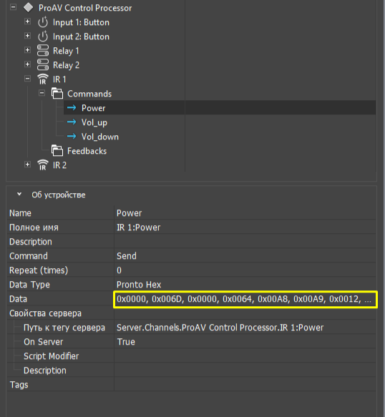Collapse the IR 1 node
The image size is (385, 417).
click(27, 79)
